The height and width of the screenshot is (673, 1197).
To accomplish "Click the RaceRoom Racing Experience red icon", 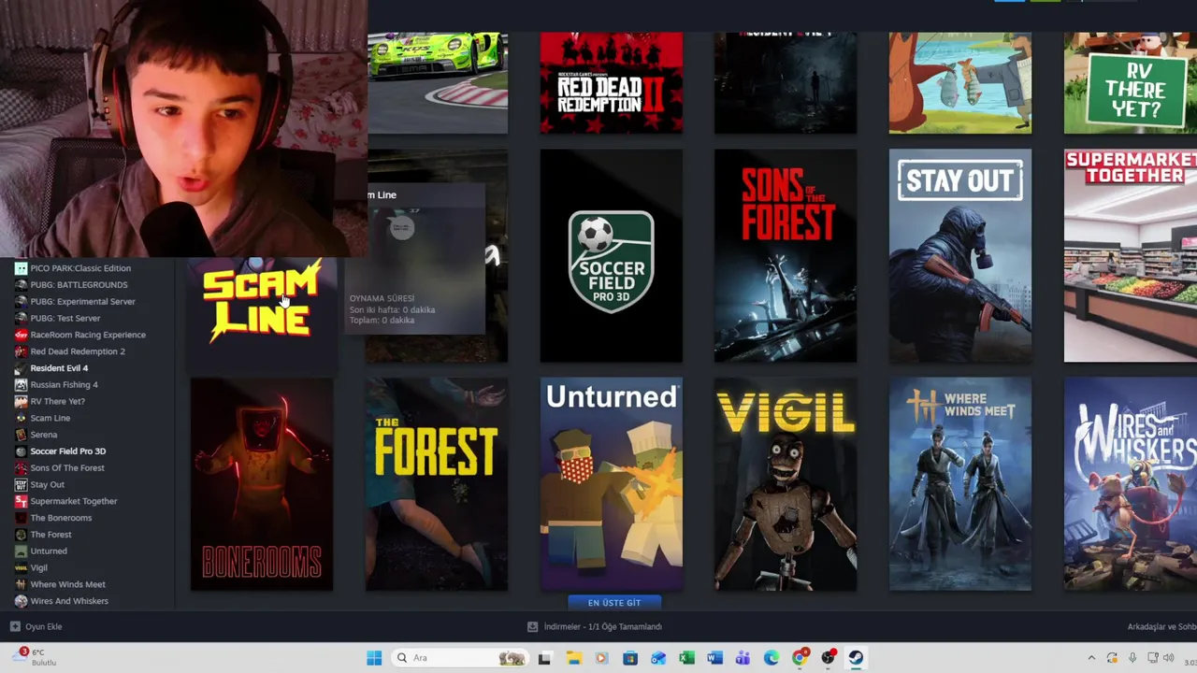I will click(x=21, y=335).
